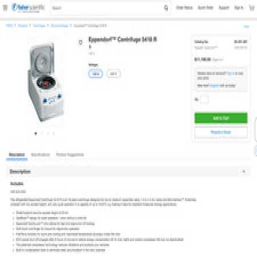Open the Quick Order header link

click(x=206, y=7)
